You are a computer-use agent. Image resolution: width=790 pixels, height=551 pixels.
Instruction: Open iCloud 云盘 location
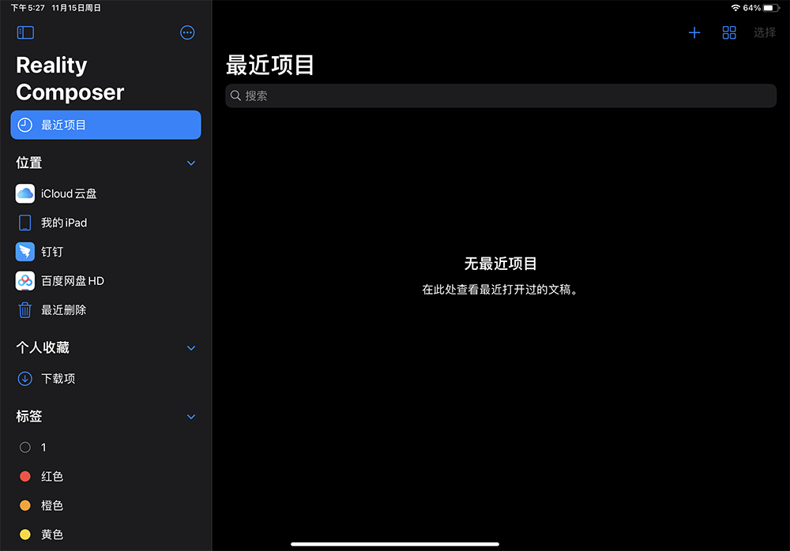tap(106, 194)
